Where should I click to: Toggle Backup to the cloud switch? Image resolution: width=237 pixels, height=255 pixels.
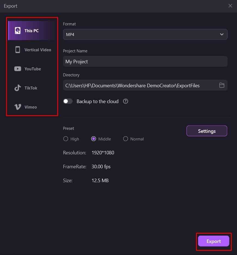pyautogui.click(x=68, y=101)
